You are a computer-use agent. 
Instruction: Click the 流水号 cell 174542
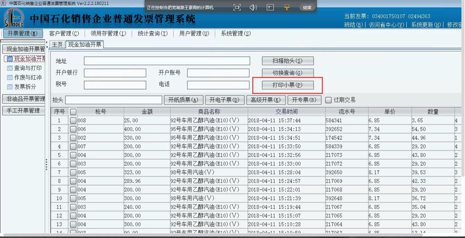coord(347,138)
